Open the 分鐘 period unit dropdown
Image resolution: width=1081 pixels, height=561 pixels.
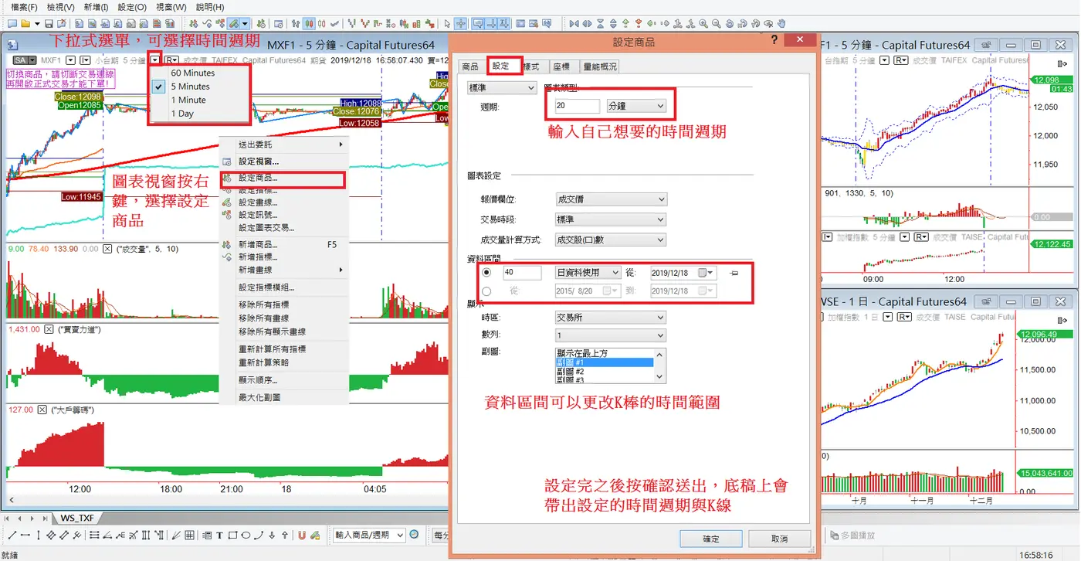click(635, 106)
